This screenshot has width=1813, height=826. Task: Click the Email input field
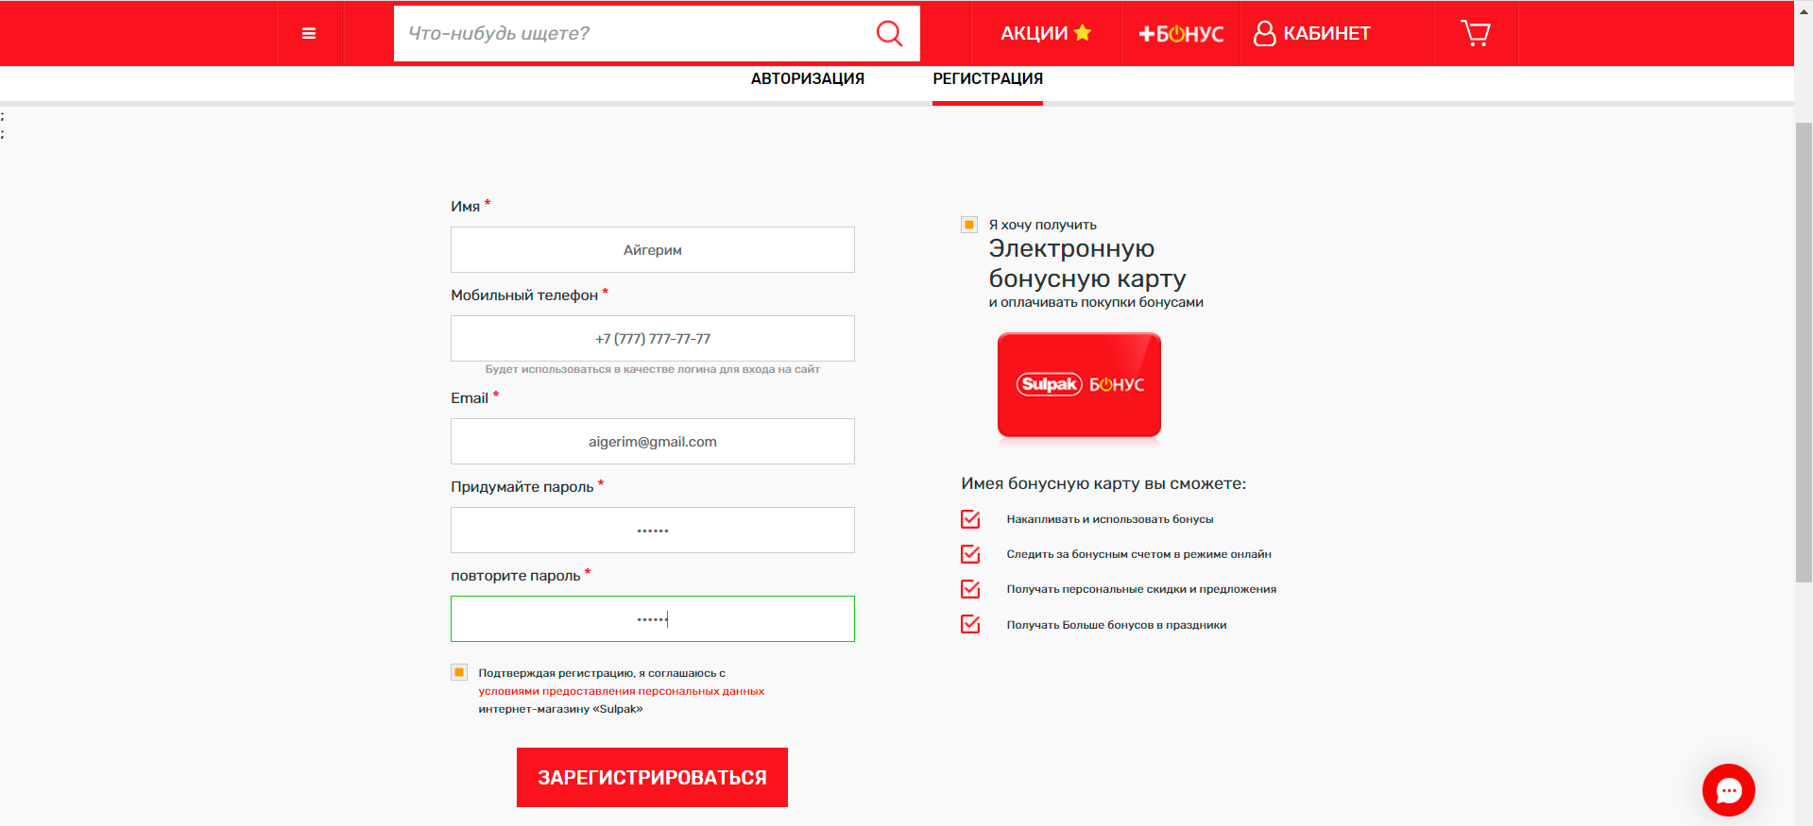click(653, 441)
